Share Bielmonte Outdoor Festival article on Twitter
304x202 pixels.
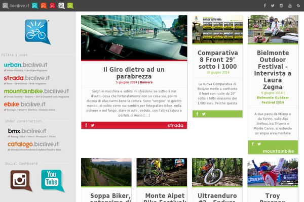259,144
